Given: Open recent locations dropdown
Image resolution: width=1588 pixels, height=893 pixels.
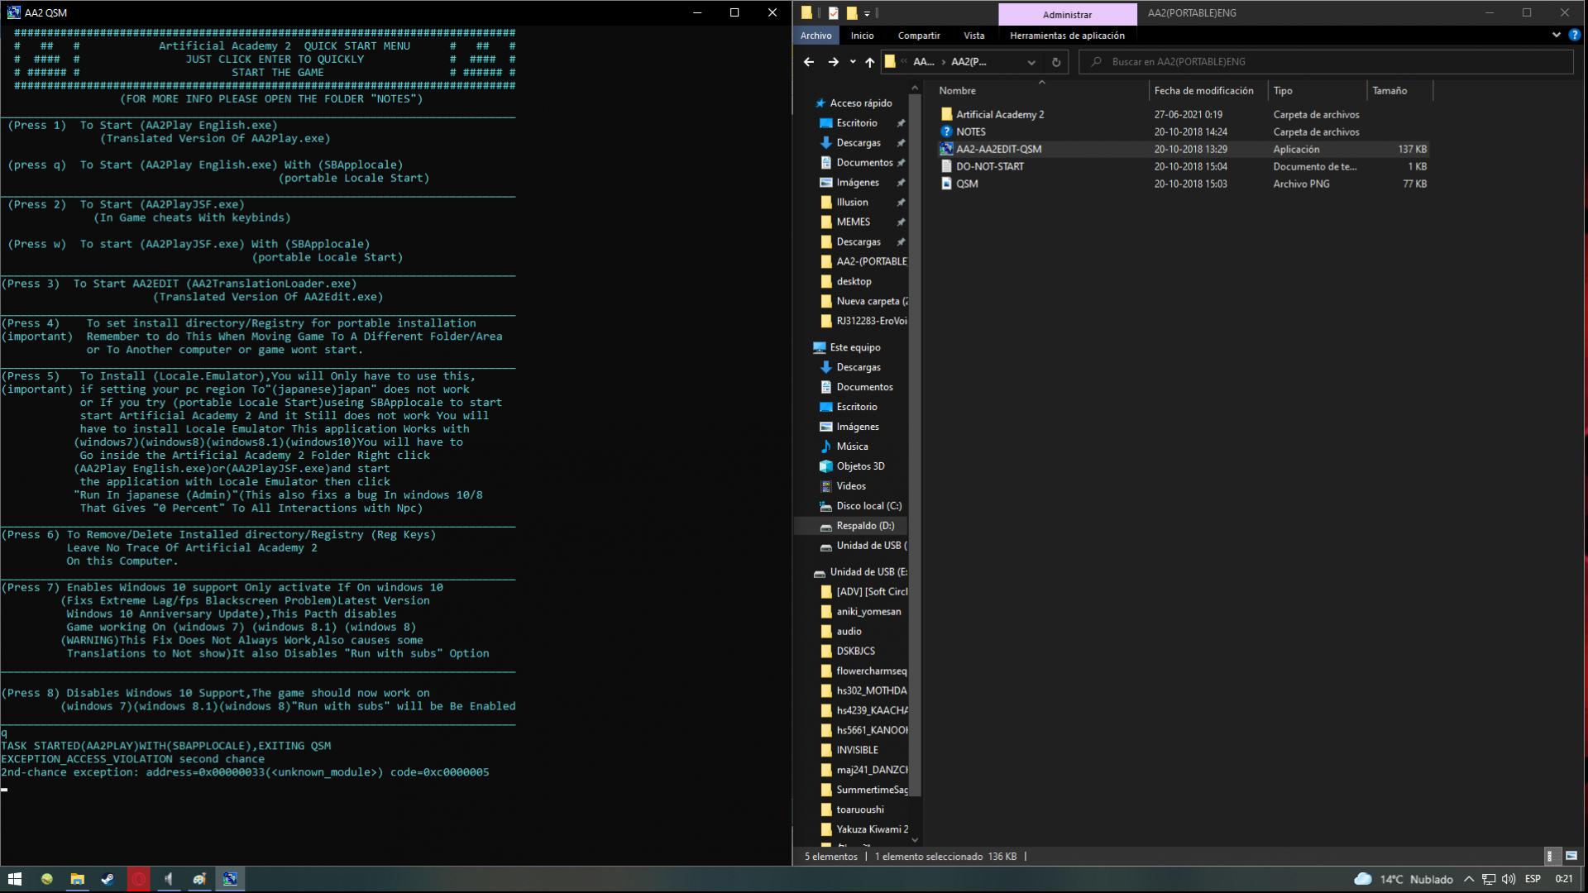Looking at the screenshot, I should click(853, 62).
